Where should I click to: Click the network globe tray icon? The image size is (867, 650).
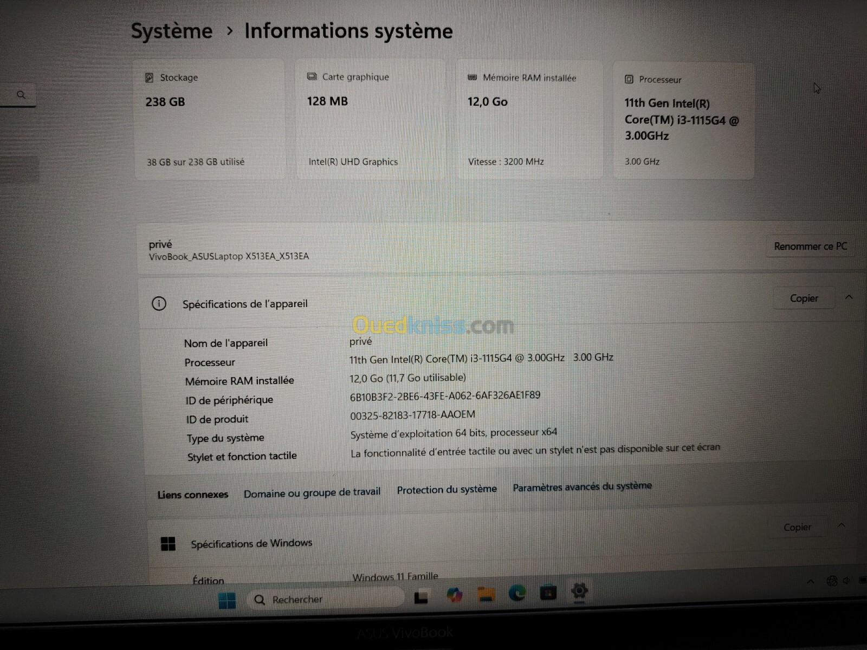pyautogui.click(x=832, y=581)
